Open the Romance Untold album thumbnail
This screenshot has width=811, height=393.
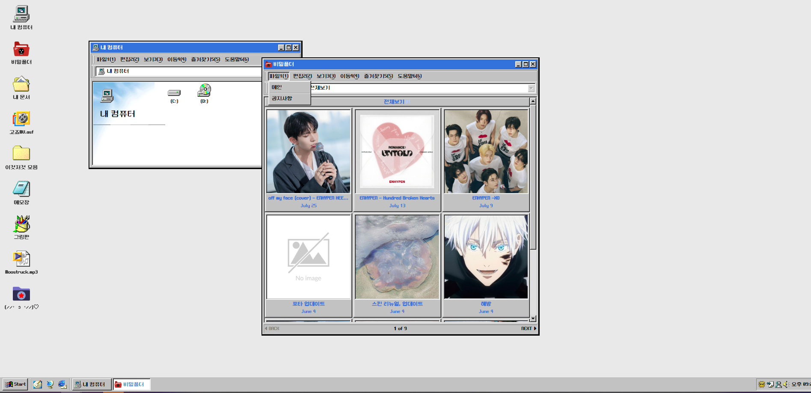pyautogui.click(x=397, y=152)
